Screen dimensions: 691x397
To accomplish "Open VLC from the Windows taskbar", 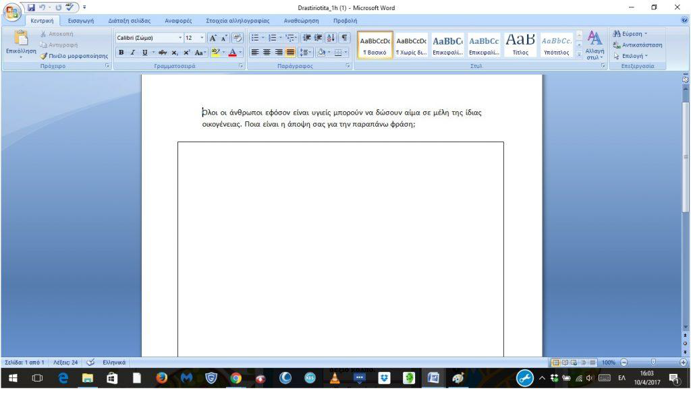I will pos(334,378).
